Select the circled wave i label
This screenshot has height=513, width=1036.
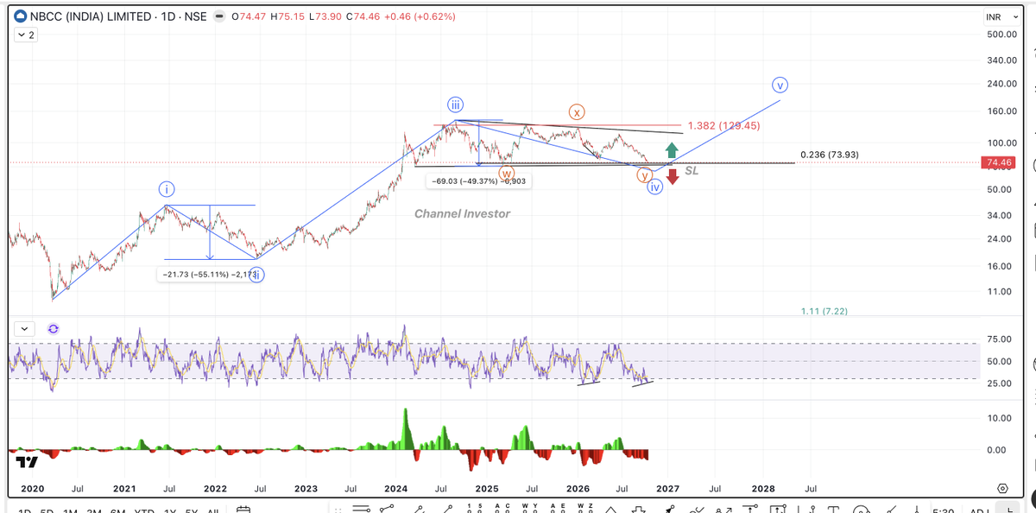tap(167, 188)
